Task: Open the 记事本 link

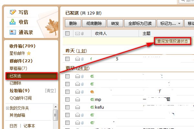Action: click(29, 126)
